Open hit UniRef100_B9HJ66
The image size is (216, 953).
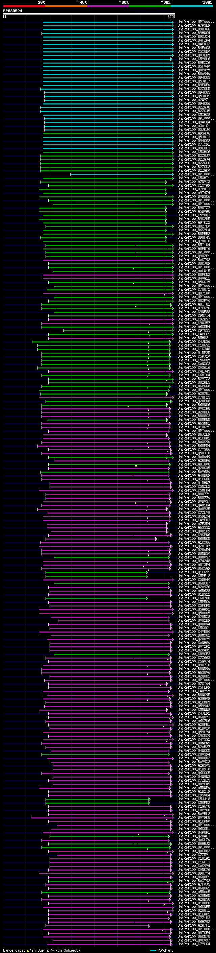coord(194,29)
